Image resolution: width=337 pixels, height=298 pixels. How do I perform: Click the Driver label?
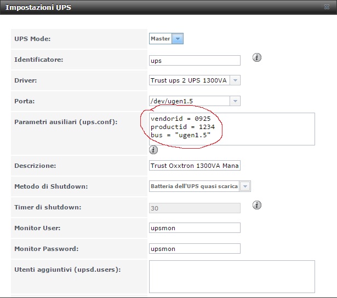point(26,80)
